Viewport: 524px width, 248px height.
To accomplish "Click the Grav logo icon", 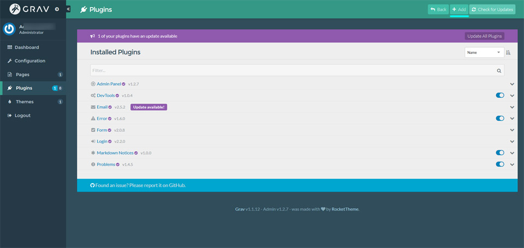I will click(x=15, y=9).
